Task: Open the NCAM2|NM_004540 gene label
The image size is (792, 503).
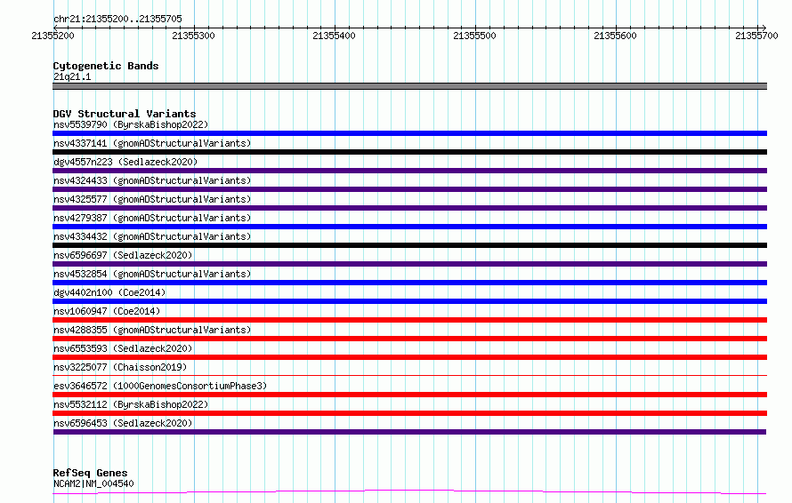Action: (93, 483)
